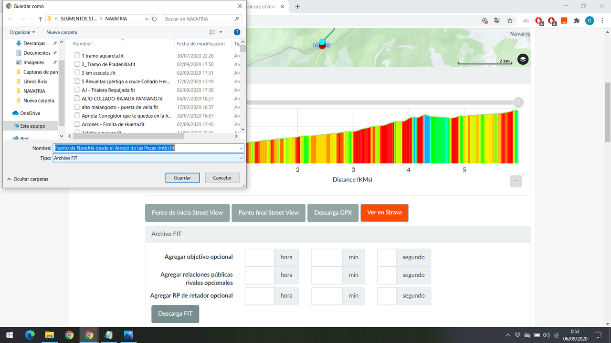Open the Windows Start menu
611x343 pixels.
pos(9,335)
